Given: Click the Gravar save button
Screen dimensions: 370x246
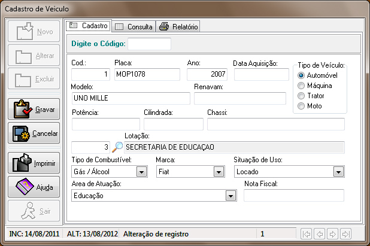Looking at the screenshot, I should (34, 110).
